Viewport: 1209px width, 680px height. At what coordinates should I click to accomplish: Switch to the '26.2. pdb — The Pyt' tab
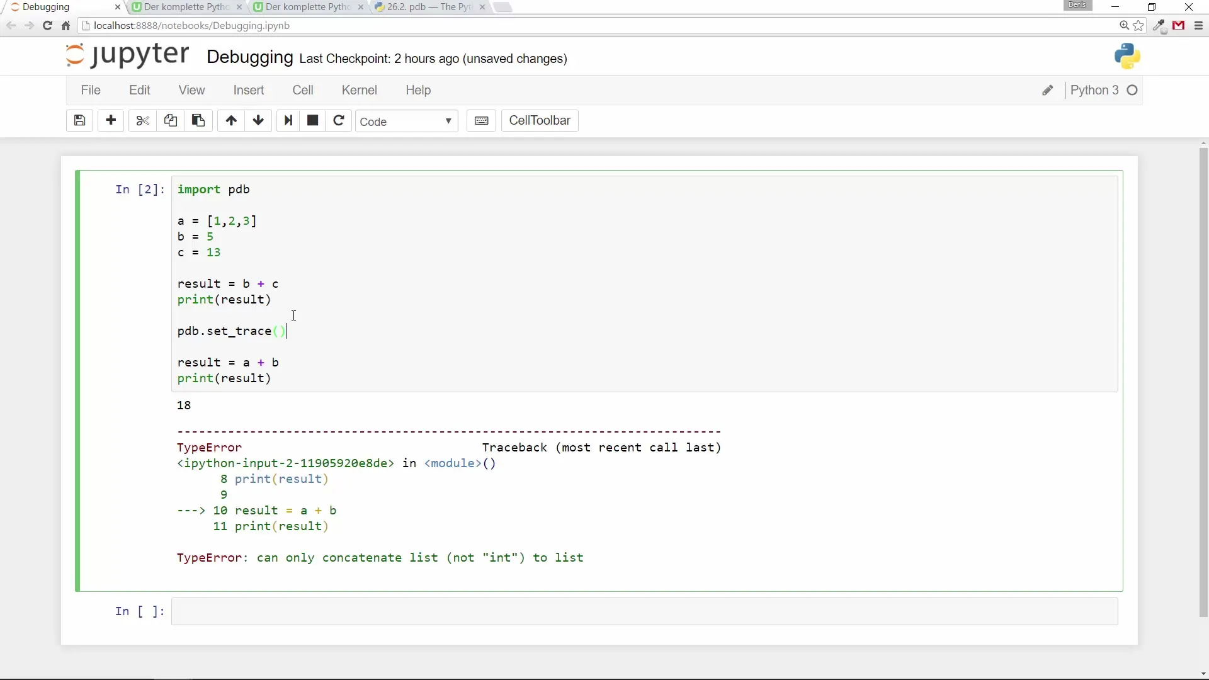tap(429, 7)
